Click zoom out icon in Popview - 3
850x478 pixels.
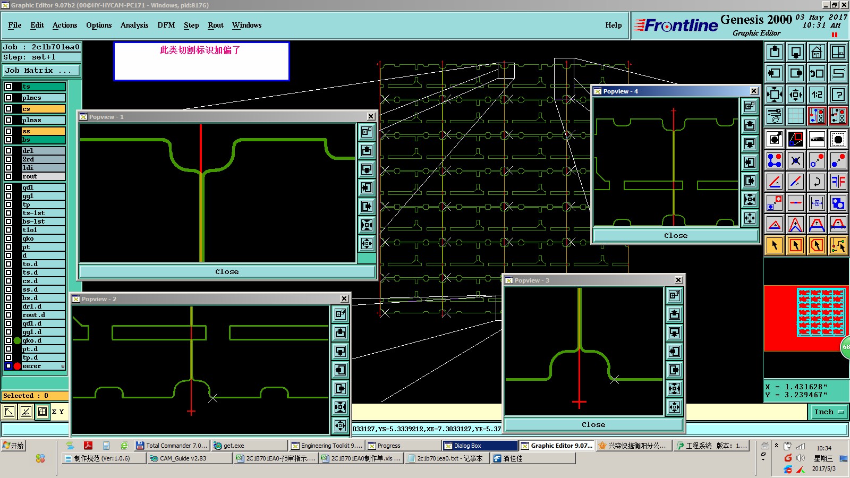pos(674,407)
